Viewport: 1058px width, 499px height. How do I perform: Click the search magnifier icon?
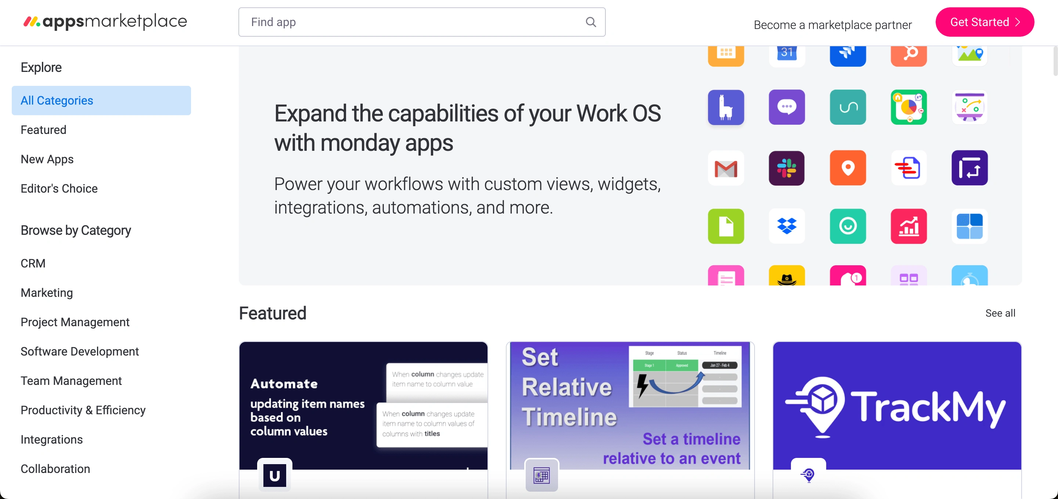tap(591, 22)
